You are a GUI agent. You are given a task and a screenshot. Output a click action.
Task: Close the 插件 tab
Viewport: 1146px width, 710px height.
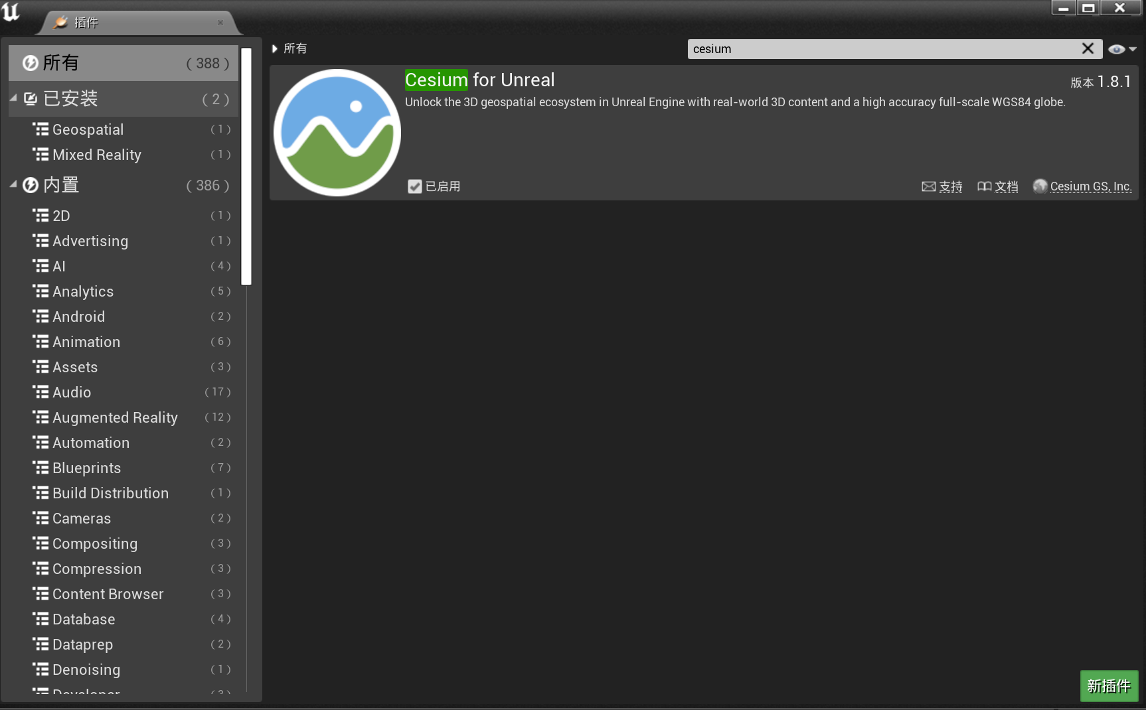click(220, 23)
